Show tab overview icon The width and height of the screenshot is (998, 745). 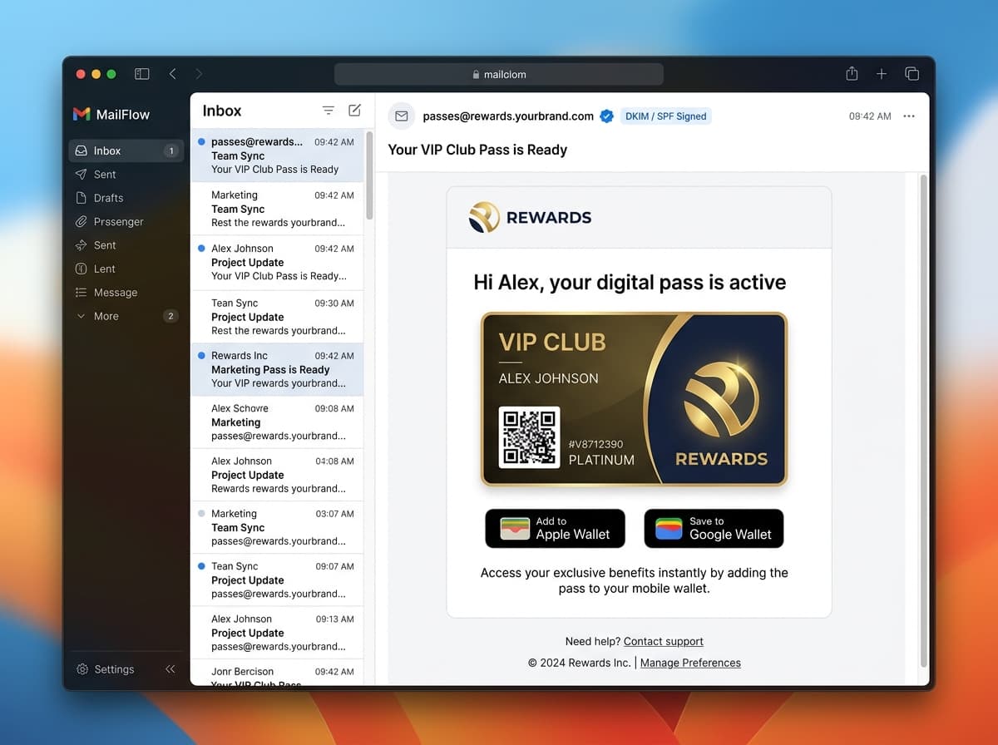coord(912,74)
